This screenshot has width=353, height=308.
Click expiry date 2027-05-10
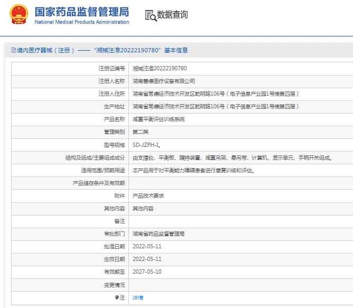147,272
